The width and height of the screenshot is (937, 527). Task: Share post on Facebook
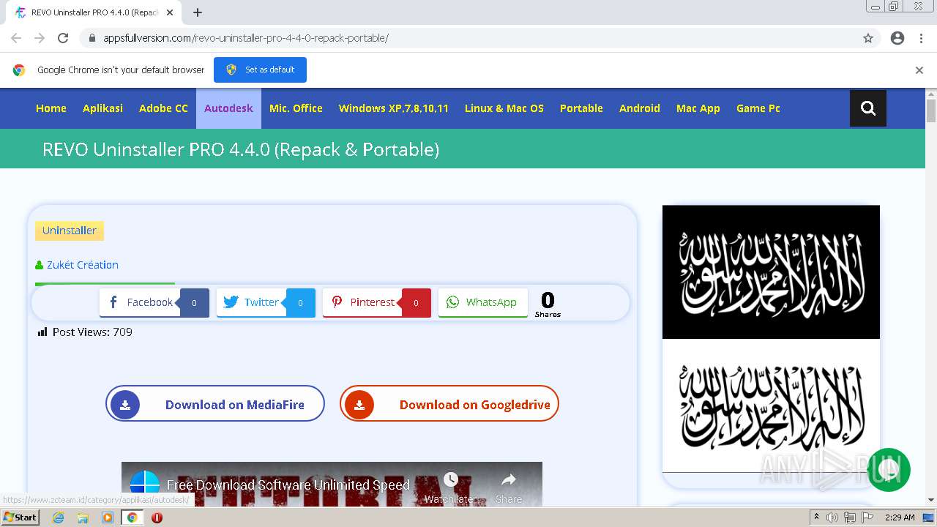coord(154,302)
